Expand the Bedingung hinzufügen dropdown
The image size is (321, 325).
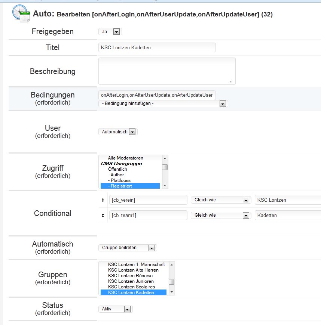163,103
